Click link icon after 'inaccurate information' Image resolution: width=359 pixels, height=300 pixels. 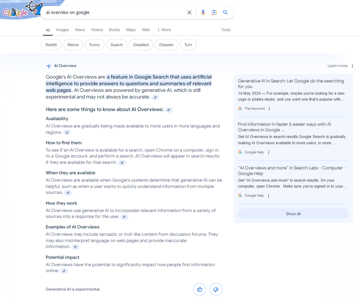coord(75,247)
